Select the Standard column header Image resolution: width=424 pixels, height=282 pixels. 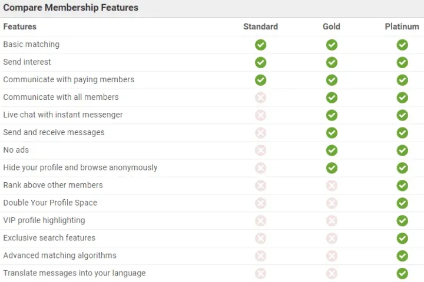[260, 26]
